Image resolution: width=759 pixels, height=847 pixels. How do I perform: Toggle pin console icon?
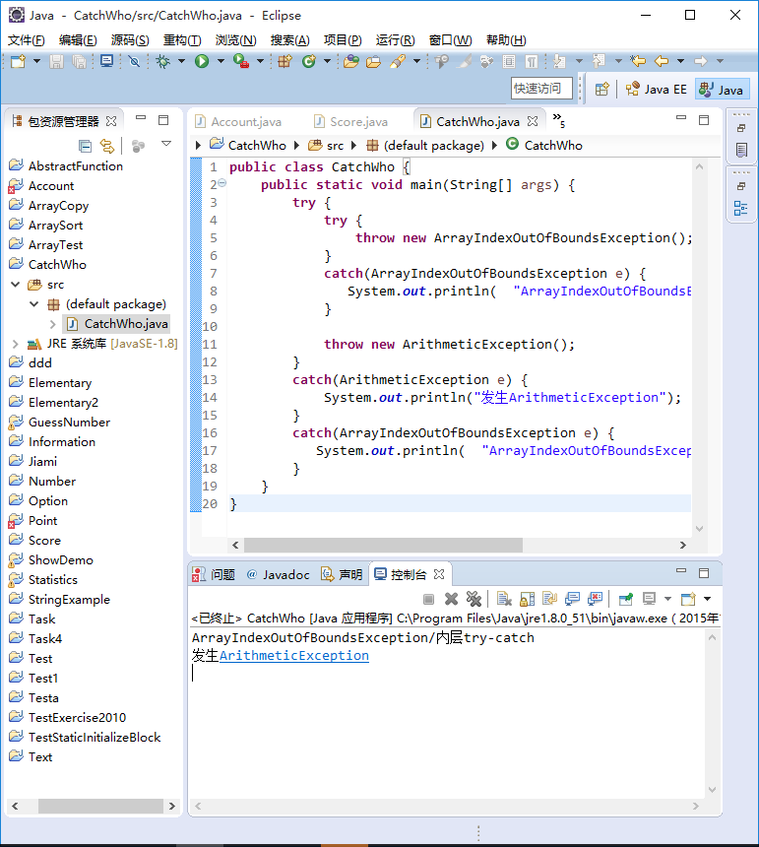626,599
